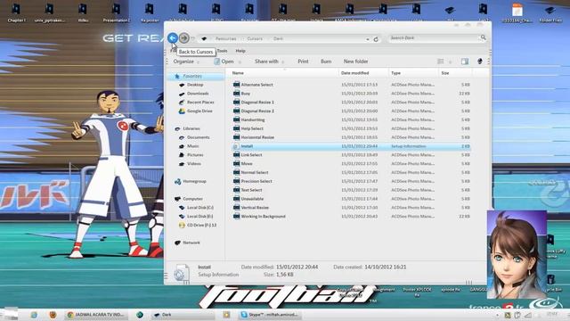The image size is (570, 321).
Task: Sort by the Size column header
Action: pos(455,73)
